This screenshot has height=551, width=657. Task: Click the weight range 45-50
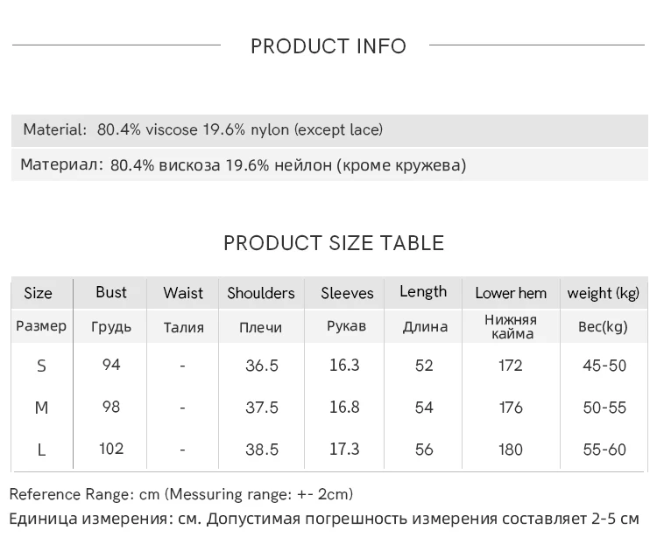point(604,366)
